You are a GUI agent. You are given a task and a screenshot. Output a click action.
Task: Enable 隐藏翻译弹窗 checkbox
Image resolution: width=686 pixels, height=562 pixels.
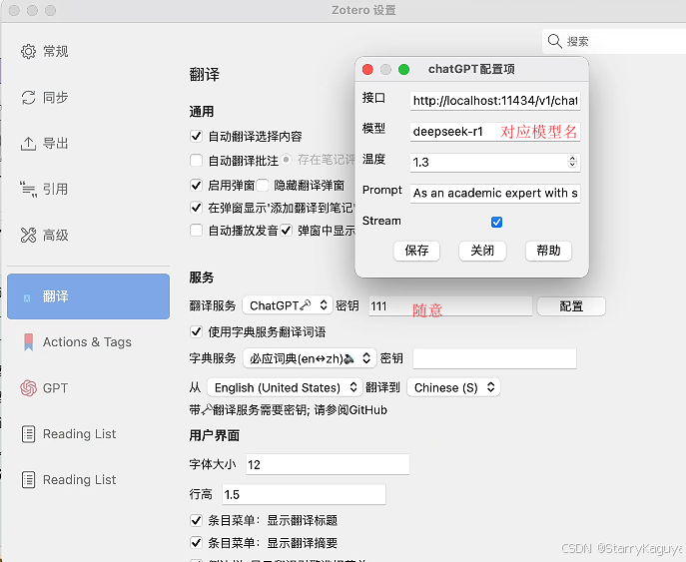[x=262, y=185]
